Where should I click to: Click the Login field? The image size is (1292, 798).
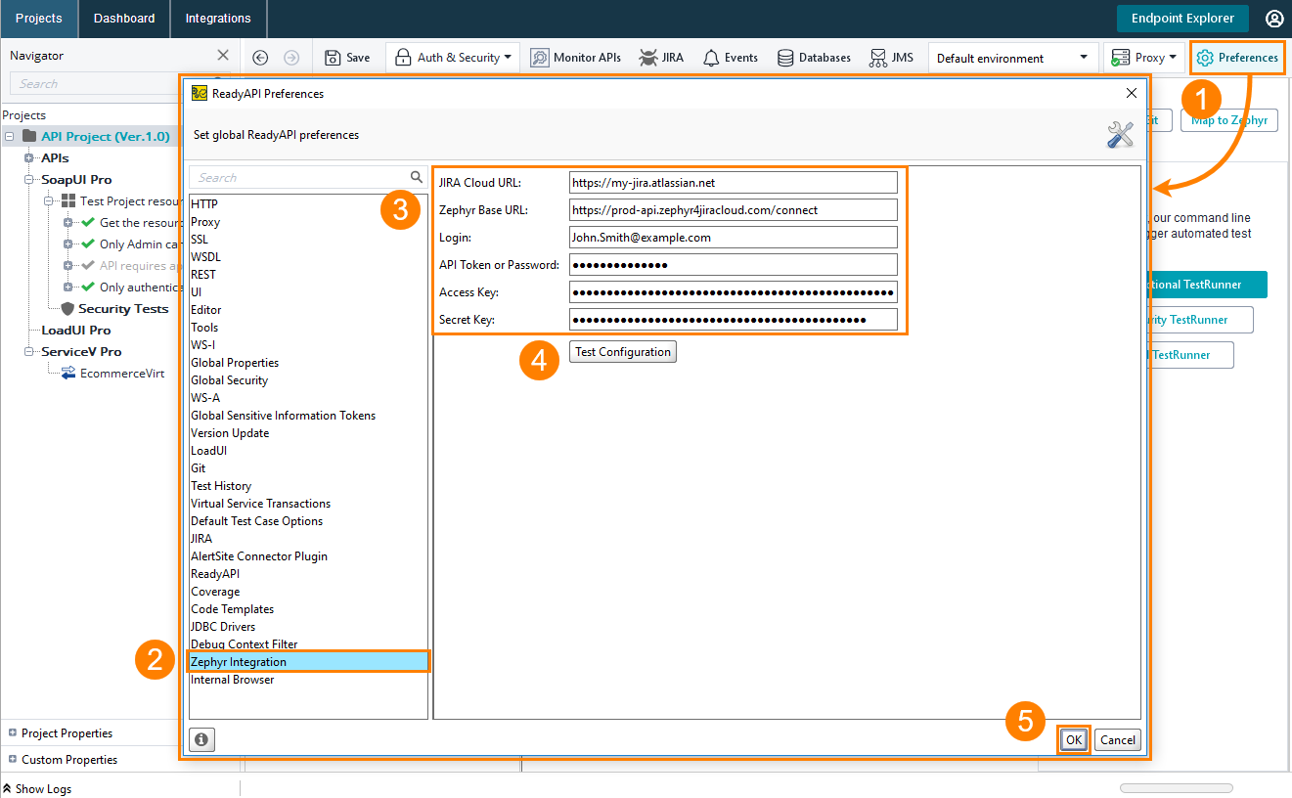point(733,237)
